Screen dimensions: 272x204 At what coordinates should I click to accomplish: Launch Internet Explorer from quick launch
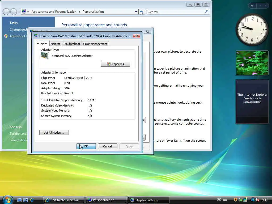coord(32,200)
